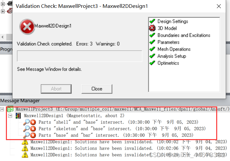The width and height of the screenshot is (230, 161).
Task: Select Optimetrics in the validation list
Action: (x=168, y=63)
